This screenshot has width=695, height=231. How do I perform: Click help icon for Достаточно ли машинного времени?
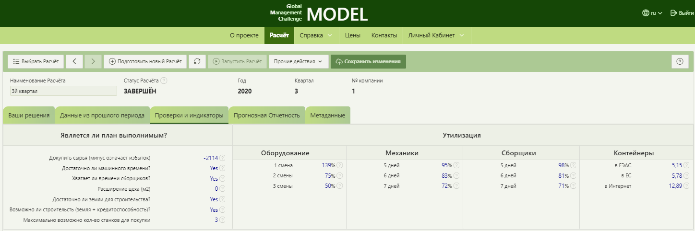point(222,168)
